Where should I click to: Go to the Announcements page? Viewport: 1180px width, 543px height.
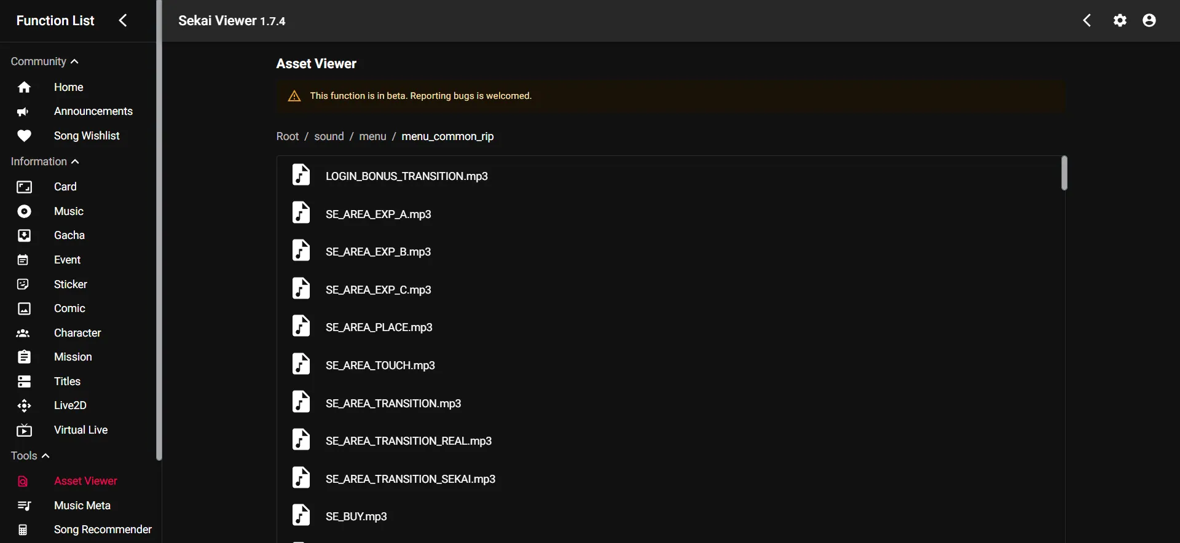point(93,111)
